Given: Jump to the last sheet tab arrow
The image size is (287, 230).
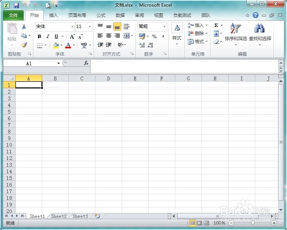Looking at the screenshot, I should point(23,216).
